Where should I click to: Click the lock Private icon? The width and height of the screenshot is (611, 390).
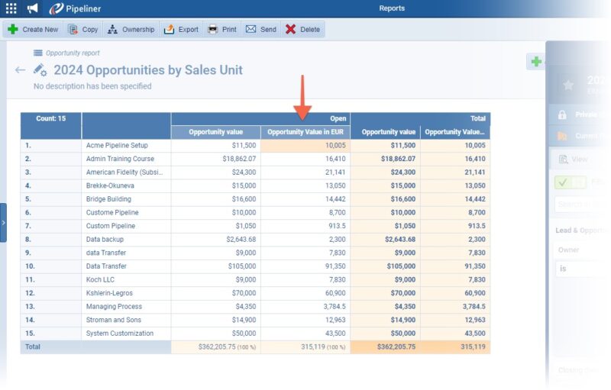pyautogui.click(x=563, y=114)
